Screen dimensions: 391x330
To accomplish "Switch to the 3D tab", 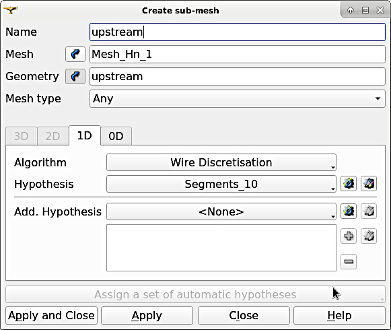I will [21, 136].
